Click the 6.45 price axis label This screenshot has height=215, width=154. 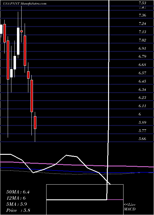(142, 81)
